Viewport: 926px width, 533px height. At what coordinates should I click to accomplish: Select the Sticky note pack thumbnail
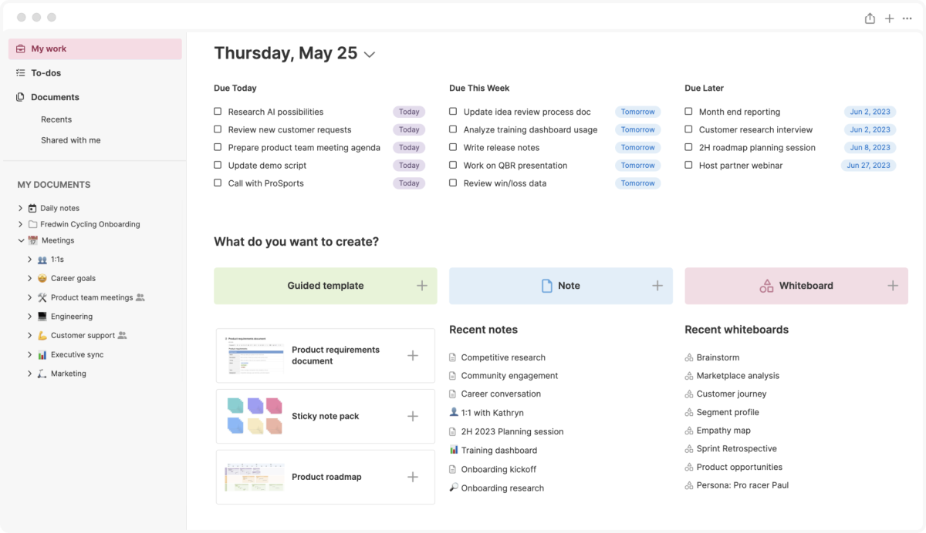pos(255,416)
